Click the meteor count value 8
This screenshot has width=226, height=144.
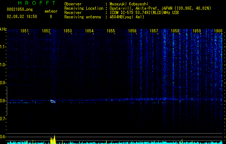coord(51,17)
